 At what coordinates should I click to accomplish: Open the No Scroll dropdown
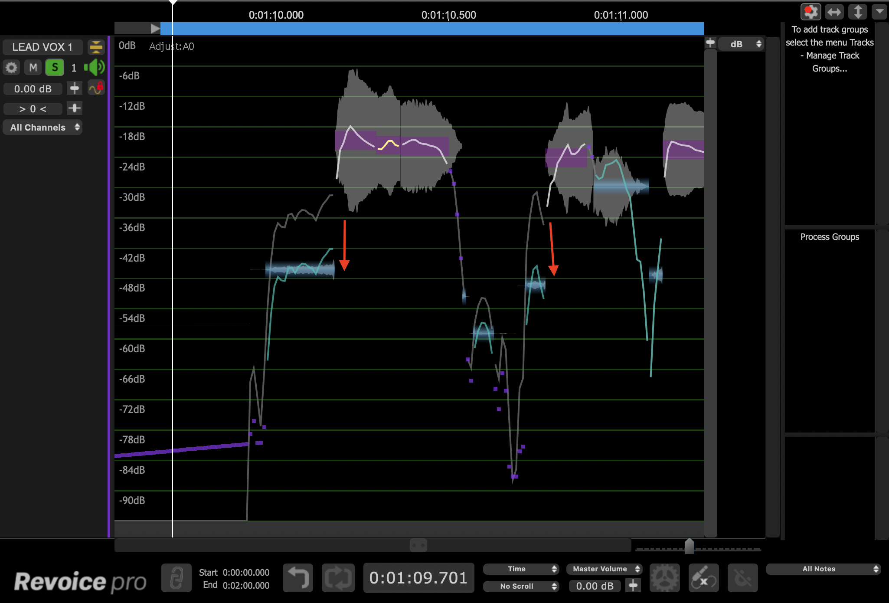point(521,586)
